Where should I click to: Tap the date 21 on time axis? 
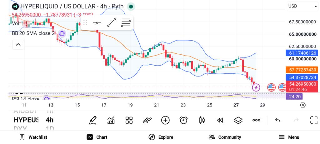click(x=157, y=105)
